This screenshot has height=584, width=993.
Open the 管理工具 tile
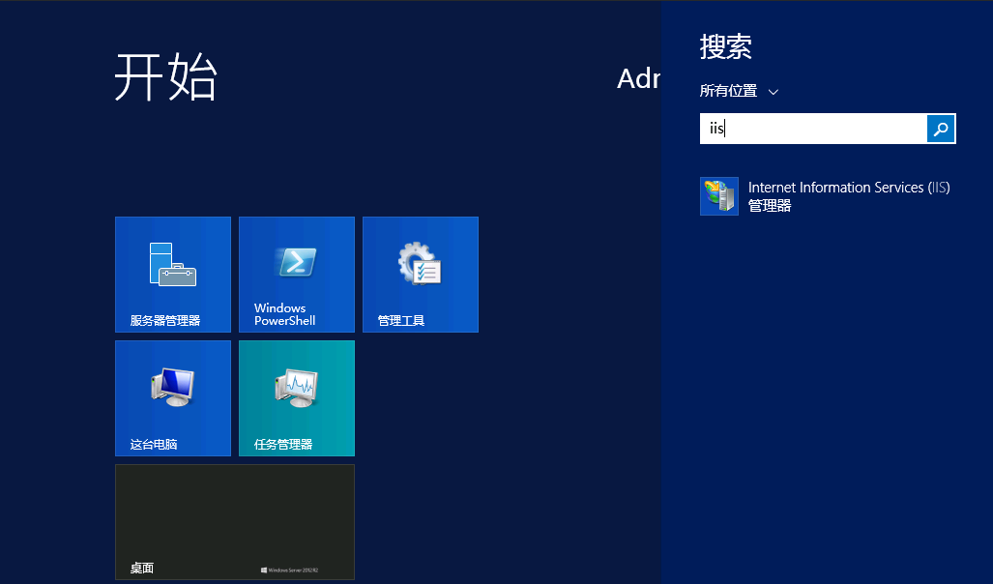(x=421, y=275)
